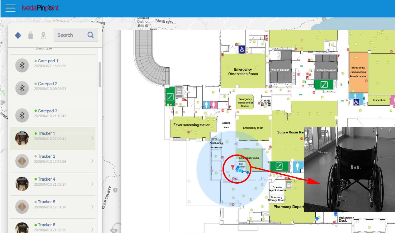Click the Inspection room label
395x233 pixels.
(x=379, y=100)
